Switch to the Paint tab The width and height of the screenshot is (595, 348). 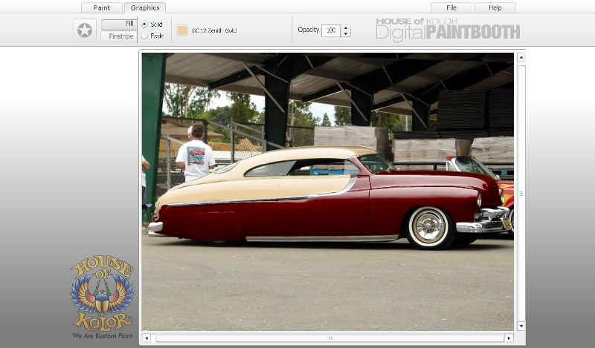point(102,7)
